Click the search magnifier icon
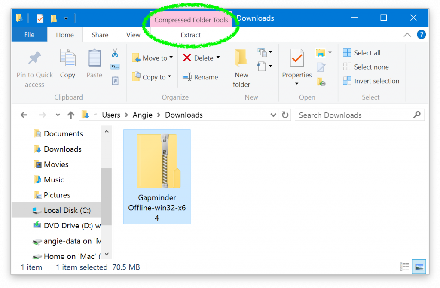Viewport: 440px width, 288px height. point(417,115)
